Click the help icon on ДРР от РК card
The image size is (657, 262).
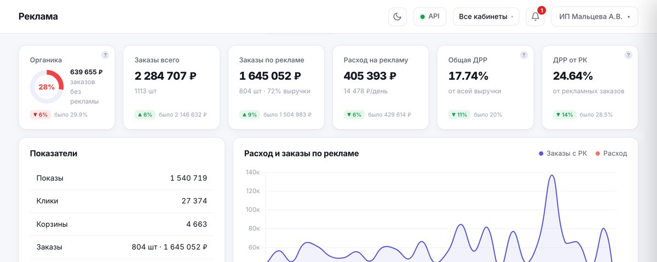[x=628, y=55]
